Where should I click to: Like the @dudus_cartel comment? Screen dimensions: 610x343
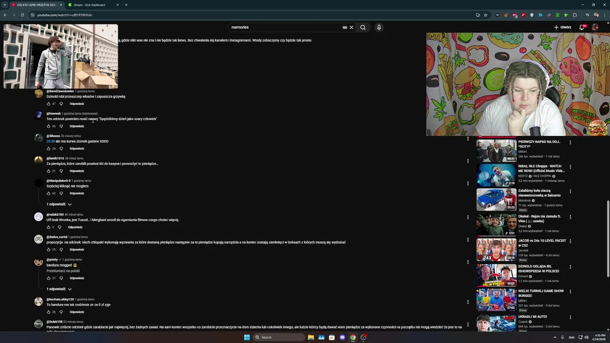(x=48, y=250)
